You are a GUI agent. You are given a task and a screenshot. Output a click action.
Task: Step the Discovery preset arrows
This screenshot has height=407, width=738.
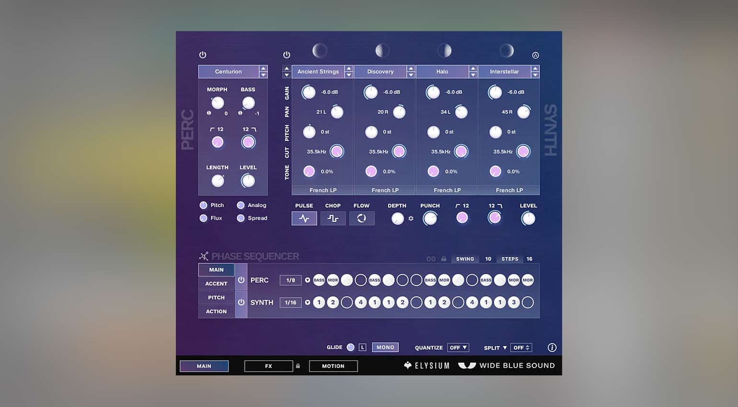(411, 71)
